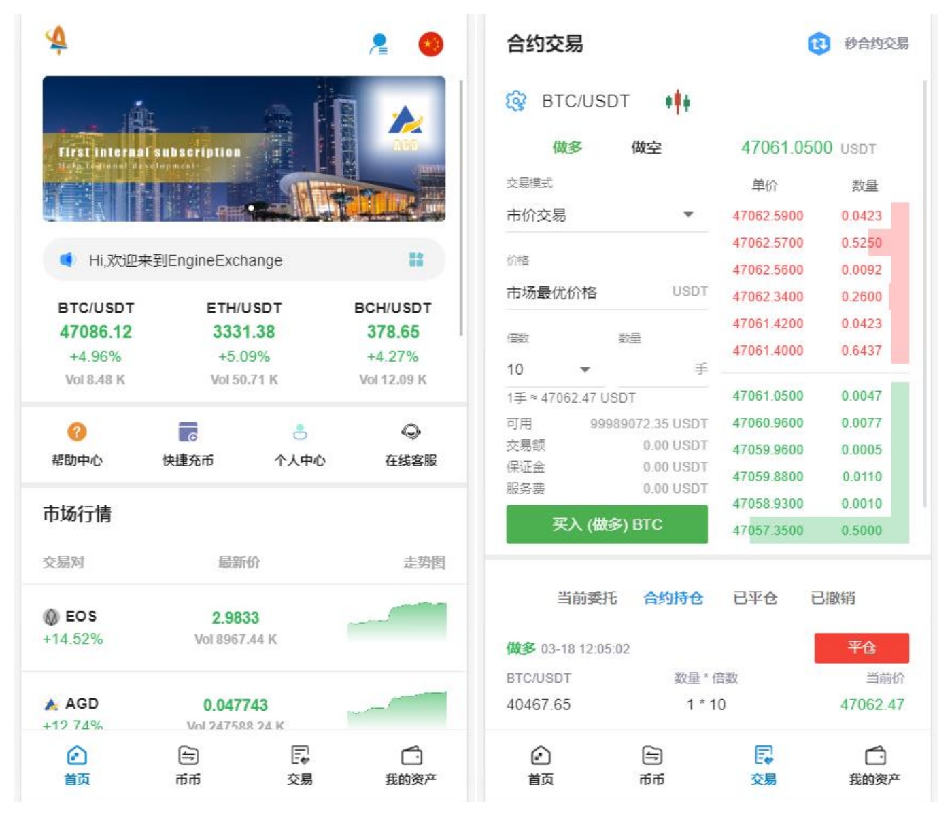Image resolution: width=952 pixels, height=816 pixels.
Task: Switch to 做空 short position mode
Action: (648, 148)
